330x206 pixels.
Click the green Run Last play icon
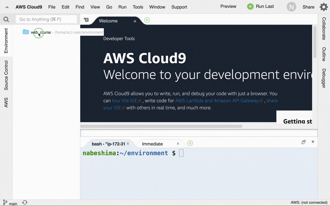tap(250, 6)
